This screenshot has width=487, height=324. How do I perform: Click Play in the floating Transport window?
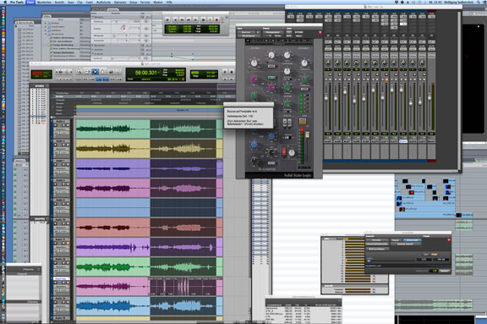(210, 19)
